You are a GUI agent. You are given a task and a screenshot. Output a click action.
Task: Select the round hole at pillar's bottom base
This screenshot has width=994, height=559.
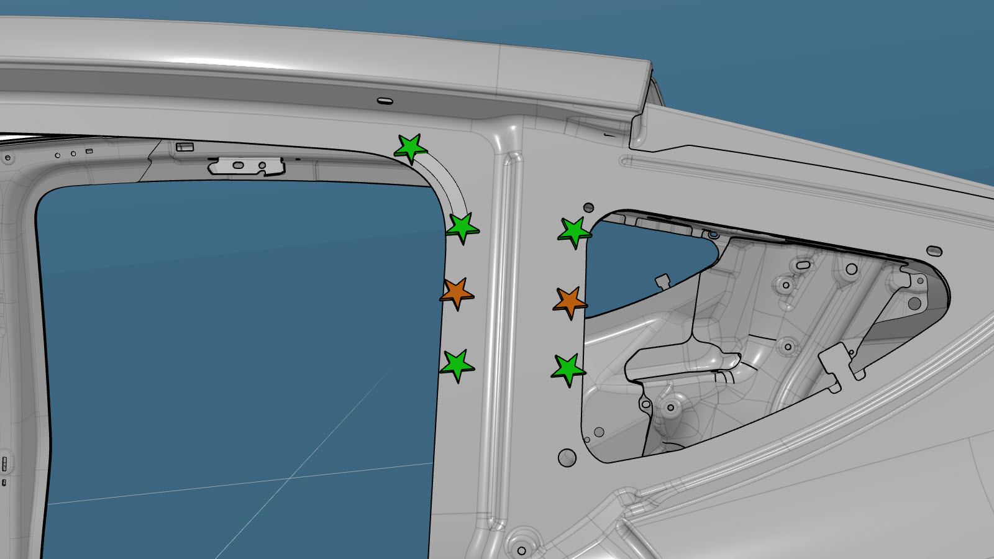[x=521, y=551]
